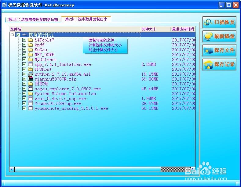This screenshot has width=241, height=187.
Task: Choose 计算选中文件的大小 from context menu
Action: [105, 45]
